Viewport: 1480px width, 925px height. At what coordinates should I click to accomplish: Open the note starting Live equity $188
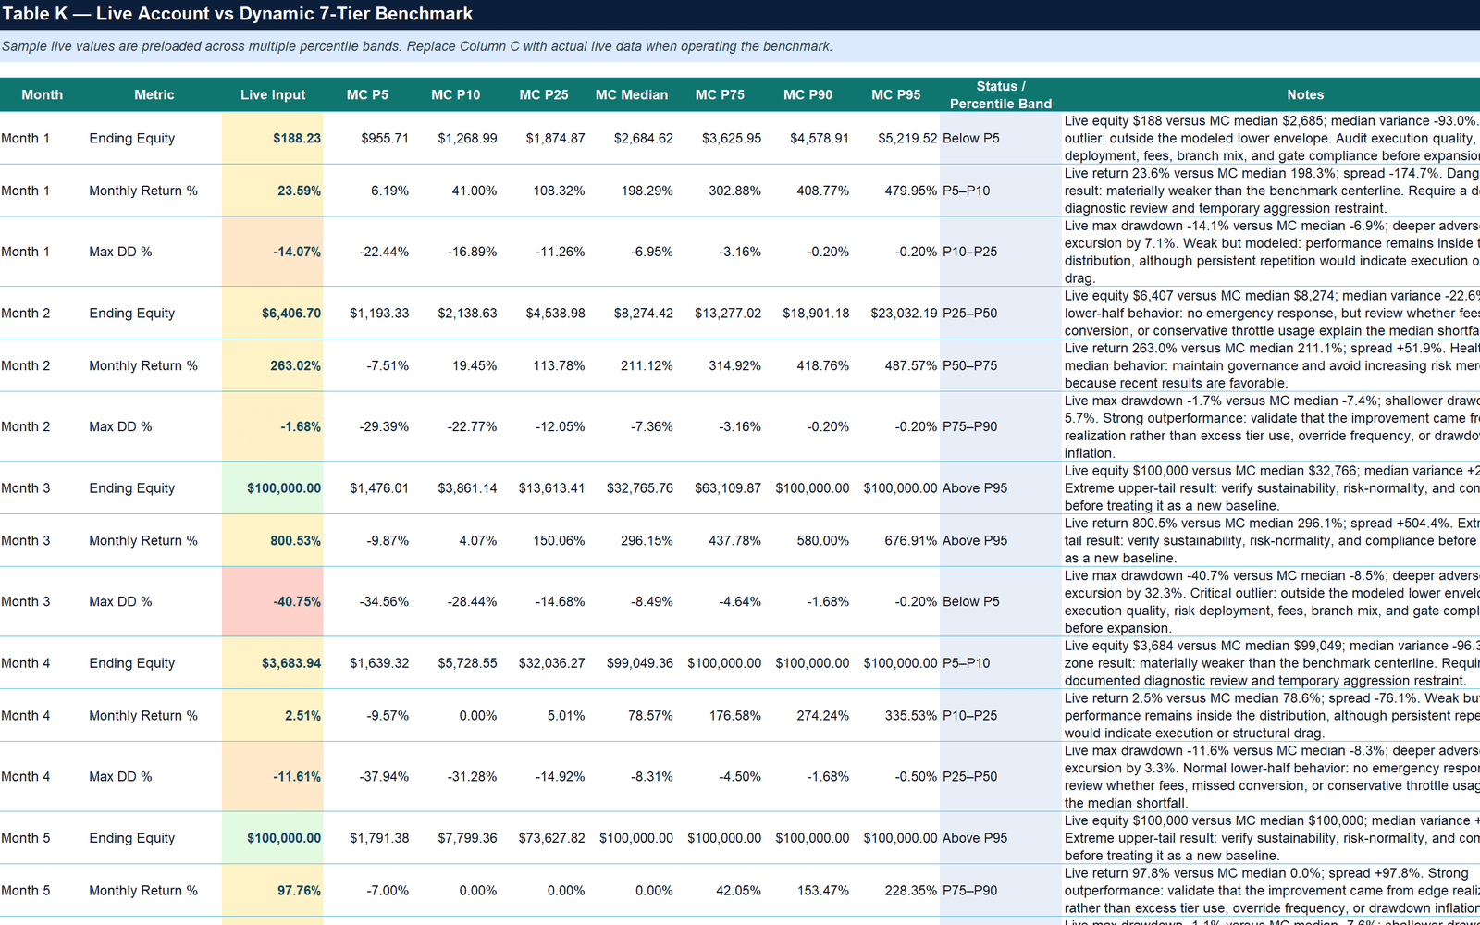click(x=1271, y=138)
